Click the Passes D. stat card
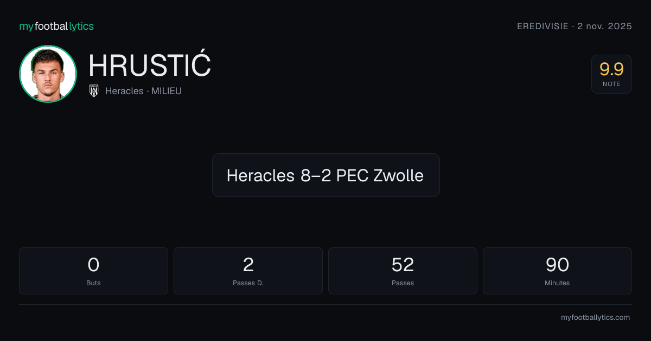This screenshot has width=651, height=341. [248, 271]
